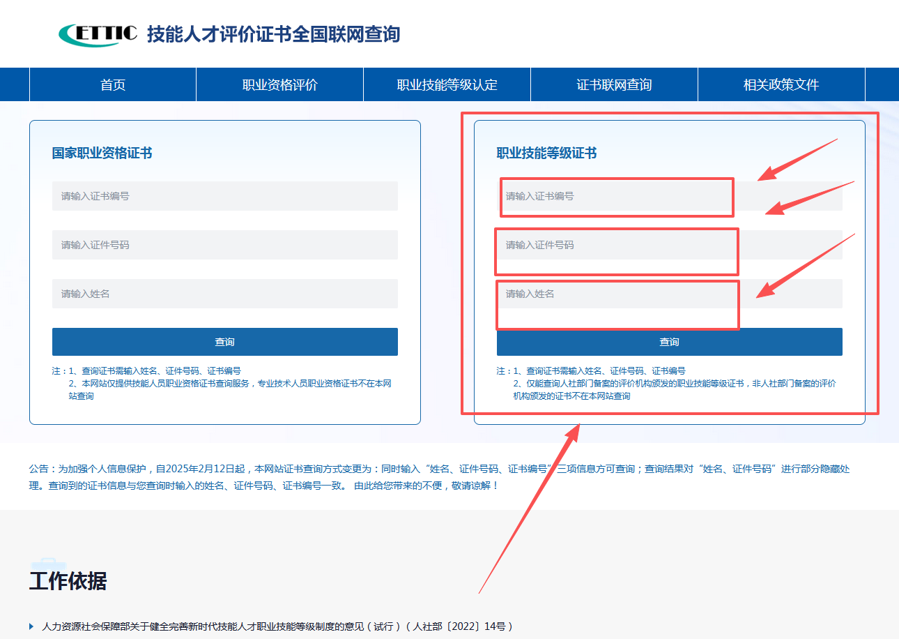899x639 pixels.
Task: Open the 首页 navigation menu item
Action: [x=112, y=84]
